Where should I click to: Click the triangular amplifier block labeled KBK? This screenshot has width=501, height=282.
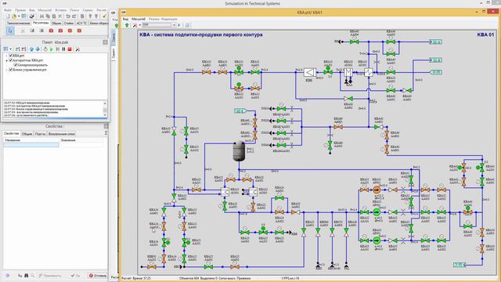coord(309,73)
